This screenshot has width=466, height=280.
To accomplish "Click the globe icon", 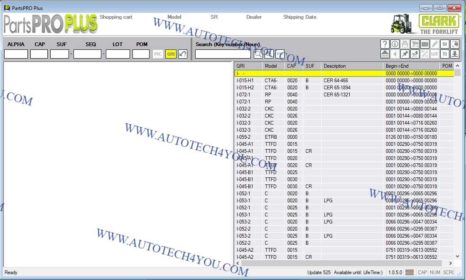I will click(x=454, y=44).
